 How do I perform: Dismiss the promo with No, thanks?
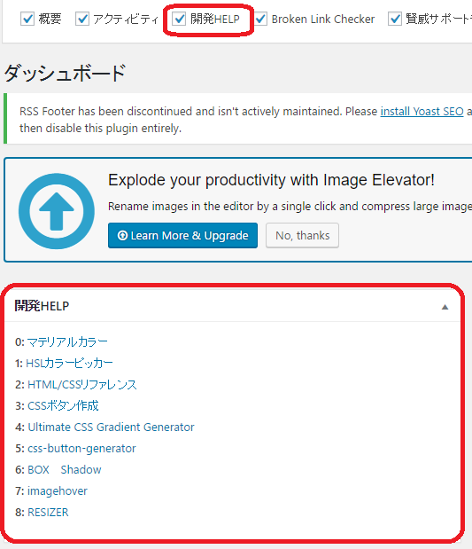coord(302,235)
